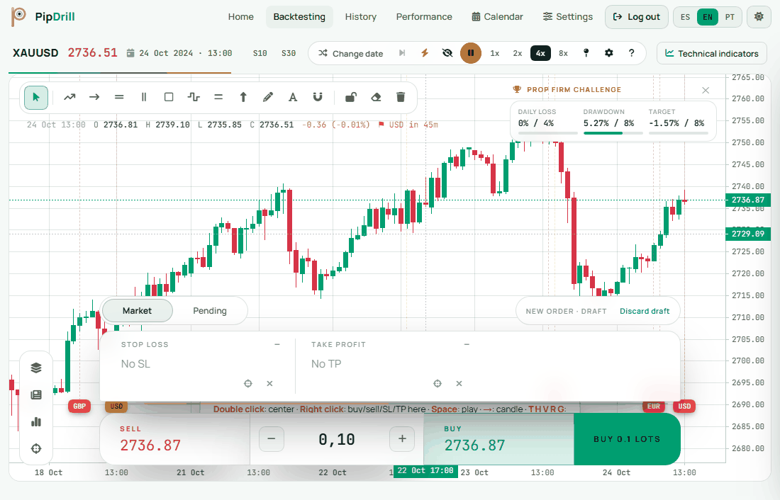Switch timeframe to S10
Screen dimensions: 780x500
pyautogui.click(x=260, y=53)
